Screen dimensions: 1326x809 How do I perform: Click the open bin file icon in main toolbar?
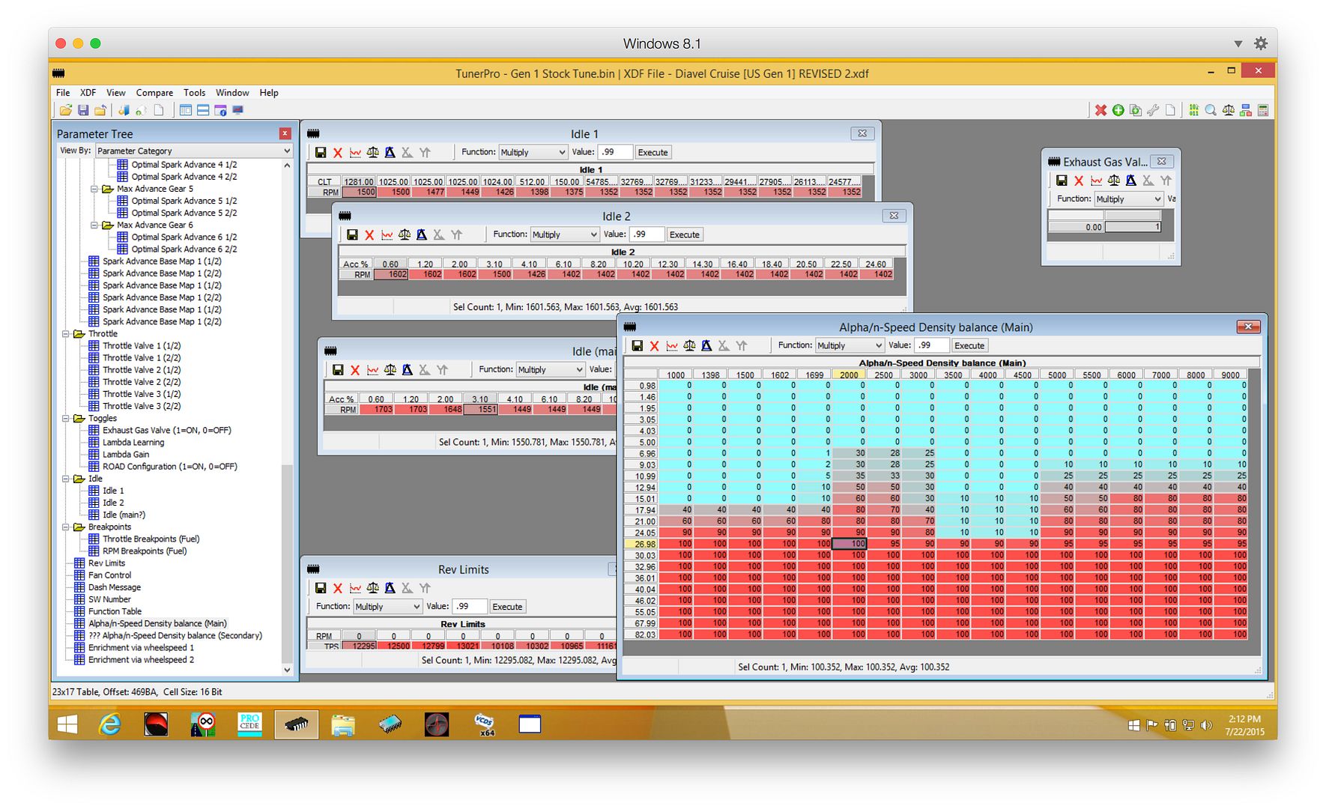pyautogui.click(x=66, y=110)
